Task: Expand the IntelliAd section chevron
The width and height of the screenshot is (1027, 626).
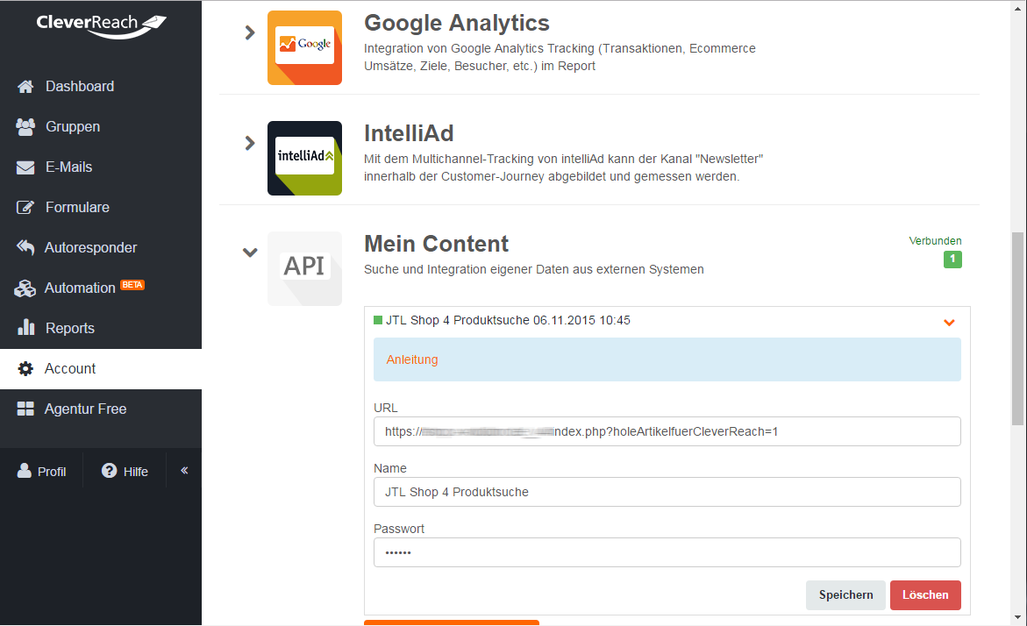Action: [250, 143]
